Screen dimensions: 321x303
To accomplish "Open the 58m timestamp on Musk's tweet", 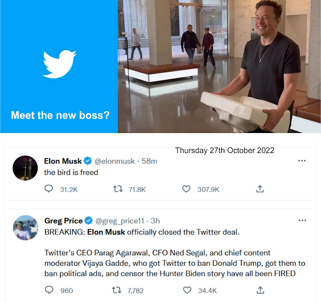I will click(x=149, y=162).
